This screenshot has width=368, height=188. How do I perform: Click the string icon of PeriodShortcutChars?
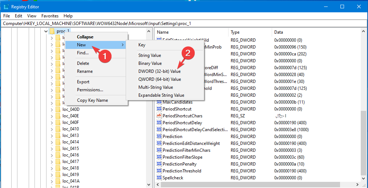click(x=159, y=116)
